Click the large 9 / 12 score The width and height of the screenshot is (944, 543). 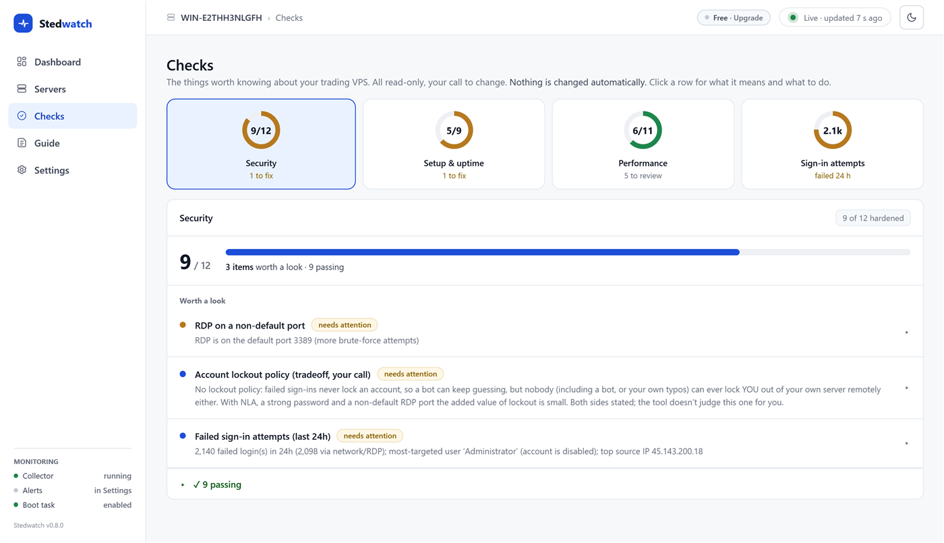[x=195, y=262]
